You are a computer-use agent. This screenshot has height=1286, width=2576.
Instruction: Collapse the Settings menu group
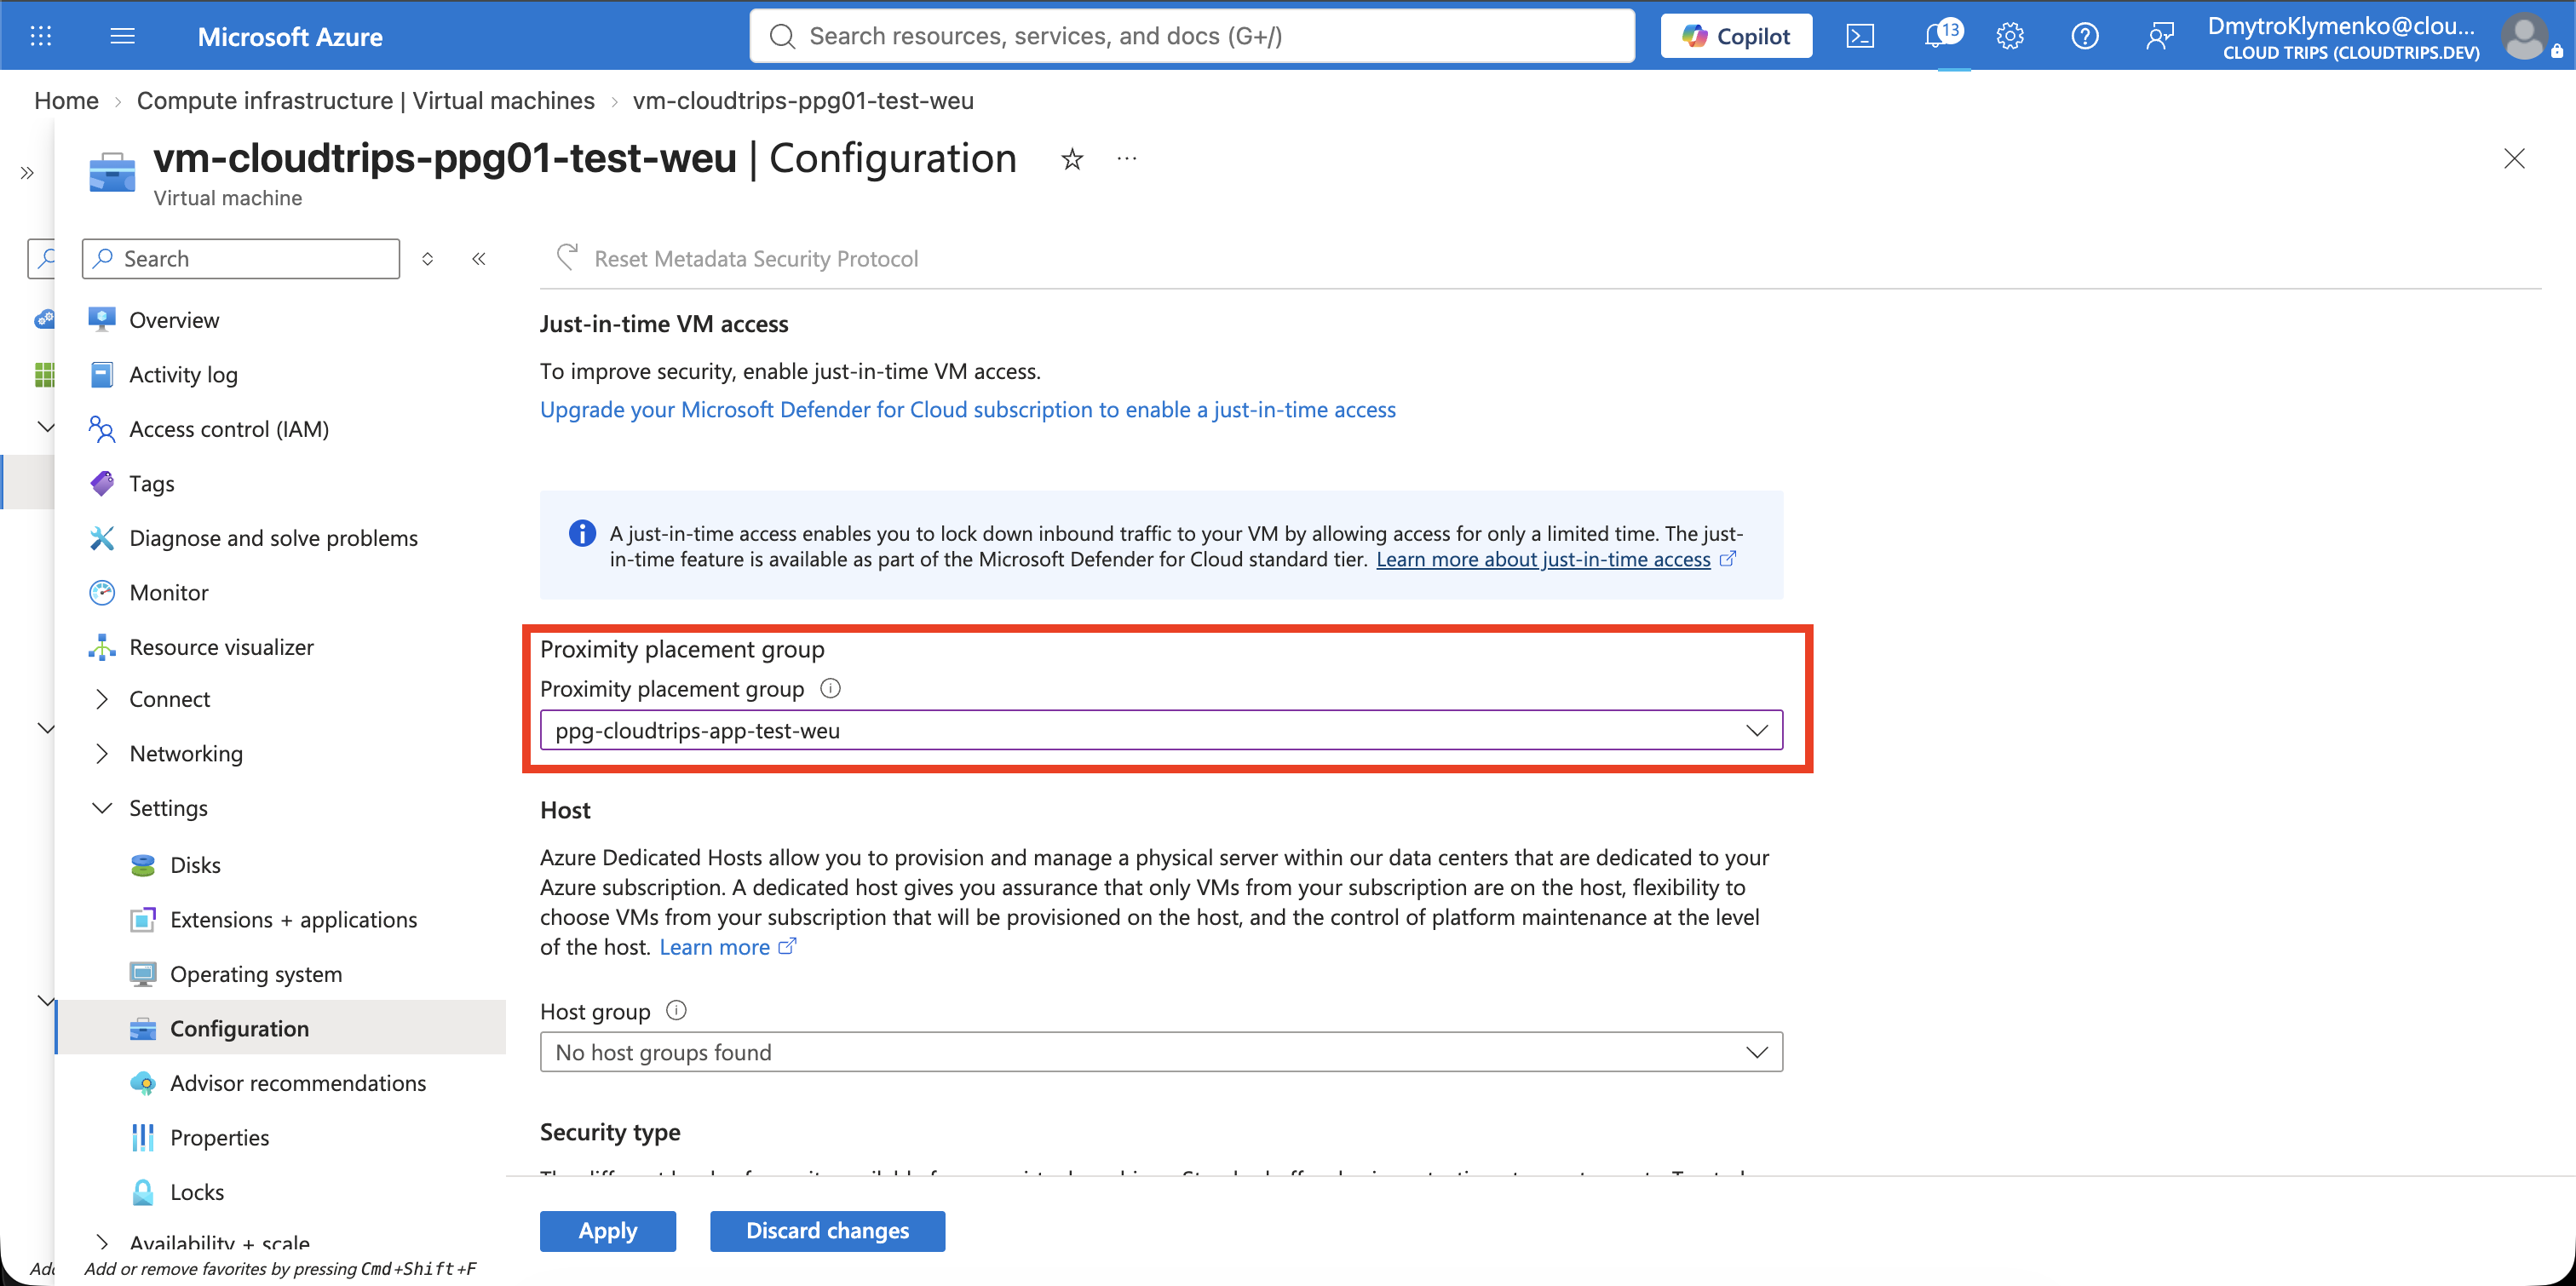(x=101, y=808)
